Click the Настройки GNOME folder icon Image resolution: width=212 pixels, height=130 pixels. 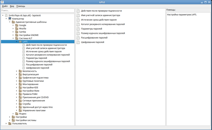coord(17,35)
